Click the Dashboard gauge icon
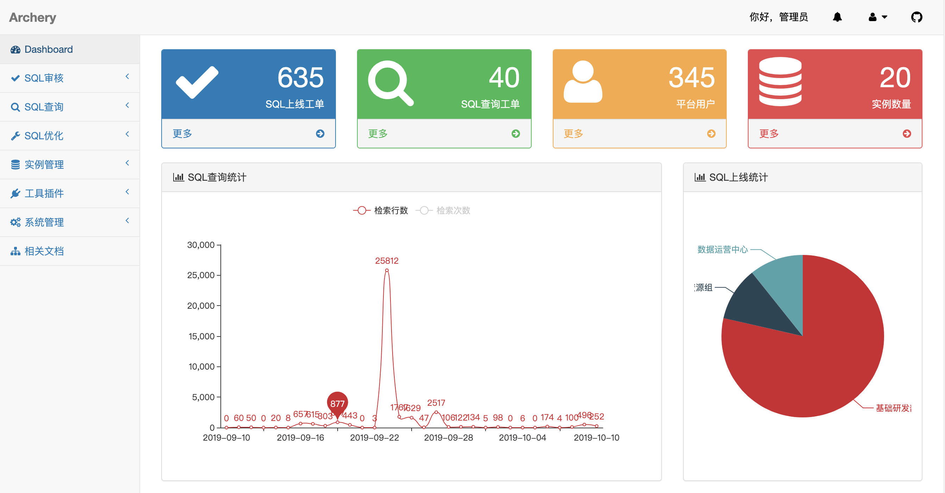 pos(15,50)
